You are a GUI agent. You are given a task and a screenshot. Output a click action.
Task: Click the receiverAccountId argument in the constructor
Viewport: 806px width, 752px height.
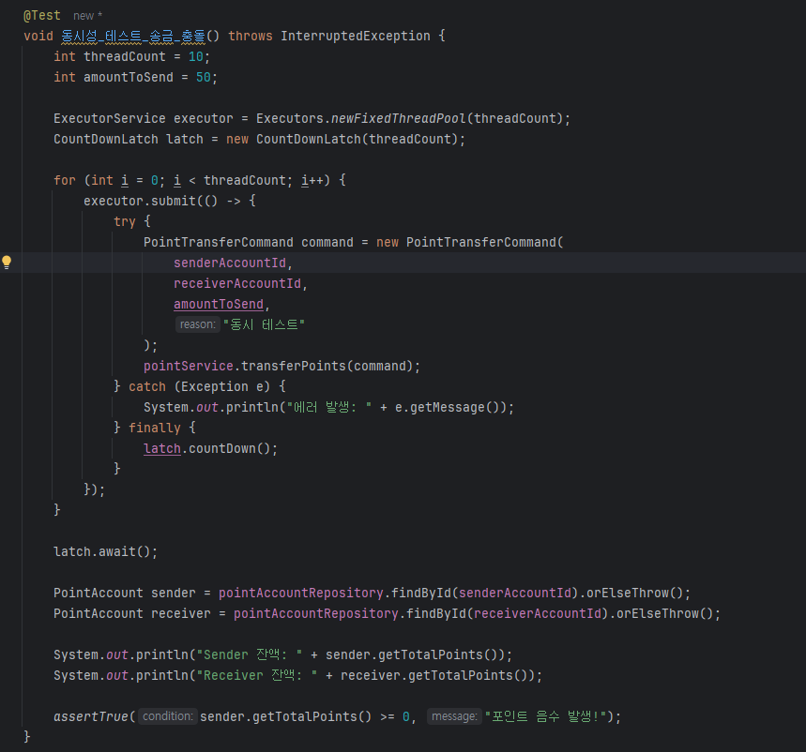pyautogui.click(x=237, y=283)
